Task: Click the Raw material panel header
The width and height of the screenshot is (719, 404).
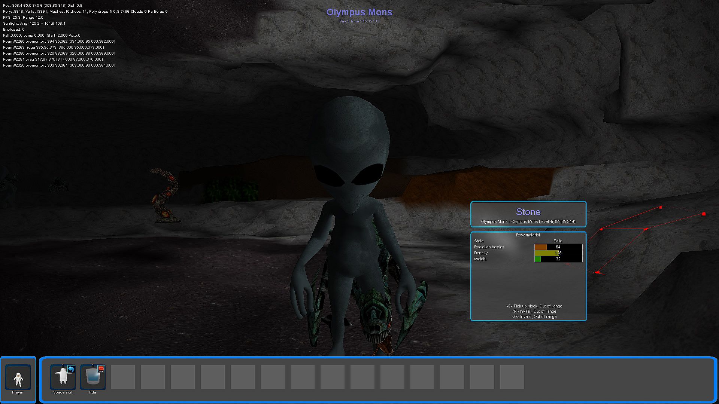Action: (528, 235)
